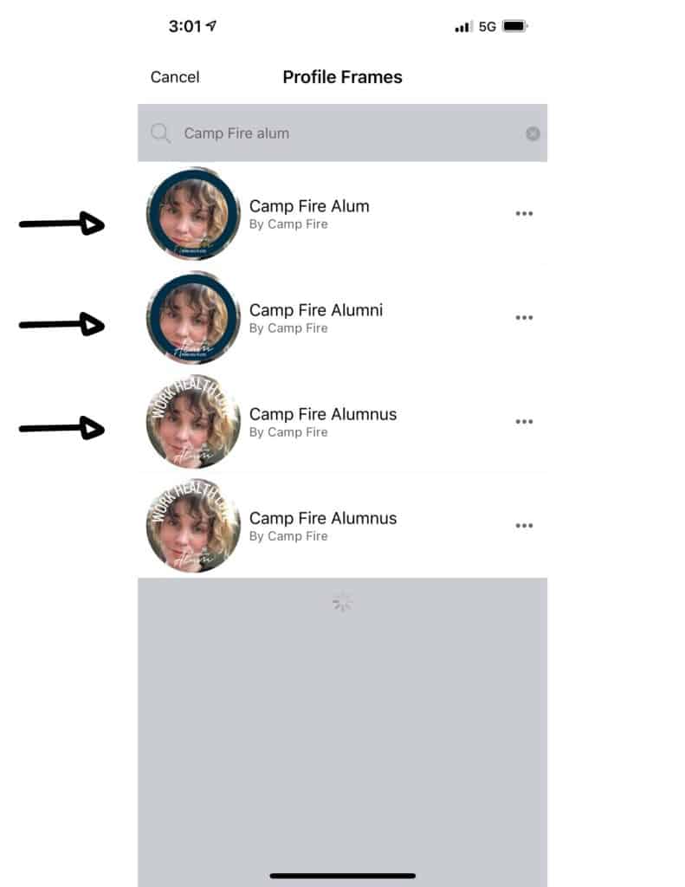The width and height of the screenshot is (685, 887).
Task: Open more options for Camp Fire Alum
Action: (524, 213)
